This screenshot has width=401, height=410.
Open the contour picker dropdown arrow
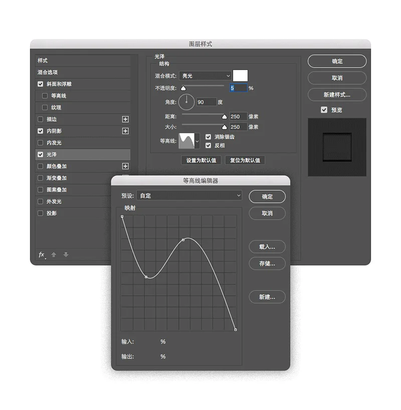pos(197,141)
